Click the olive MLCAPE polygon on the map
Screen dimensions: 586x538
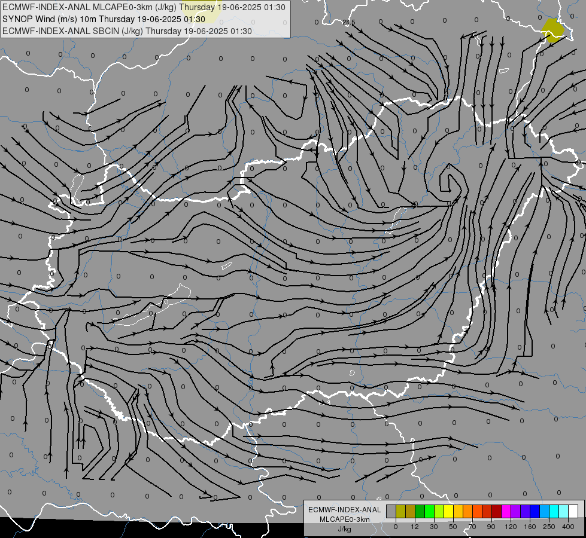[552, 30]
